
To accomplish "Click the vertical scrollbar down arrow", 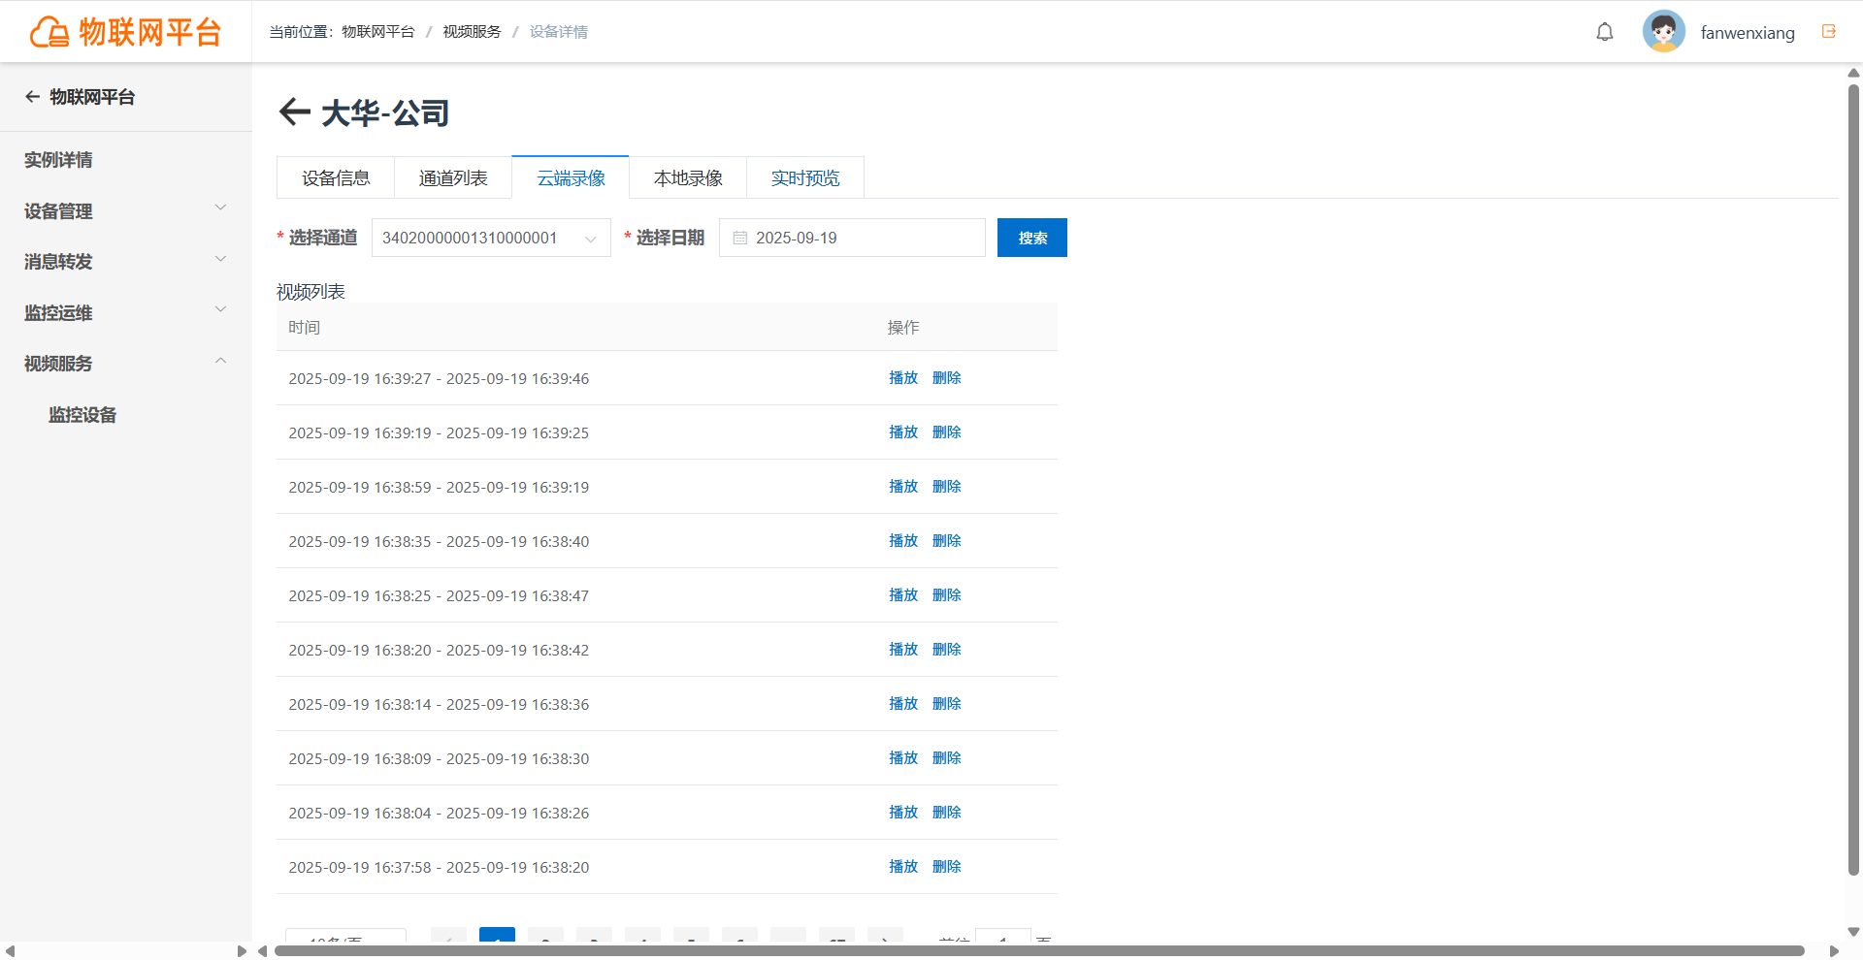I will [x=1853, y=932].
